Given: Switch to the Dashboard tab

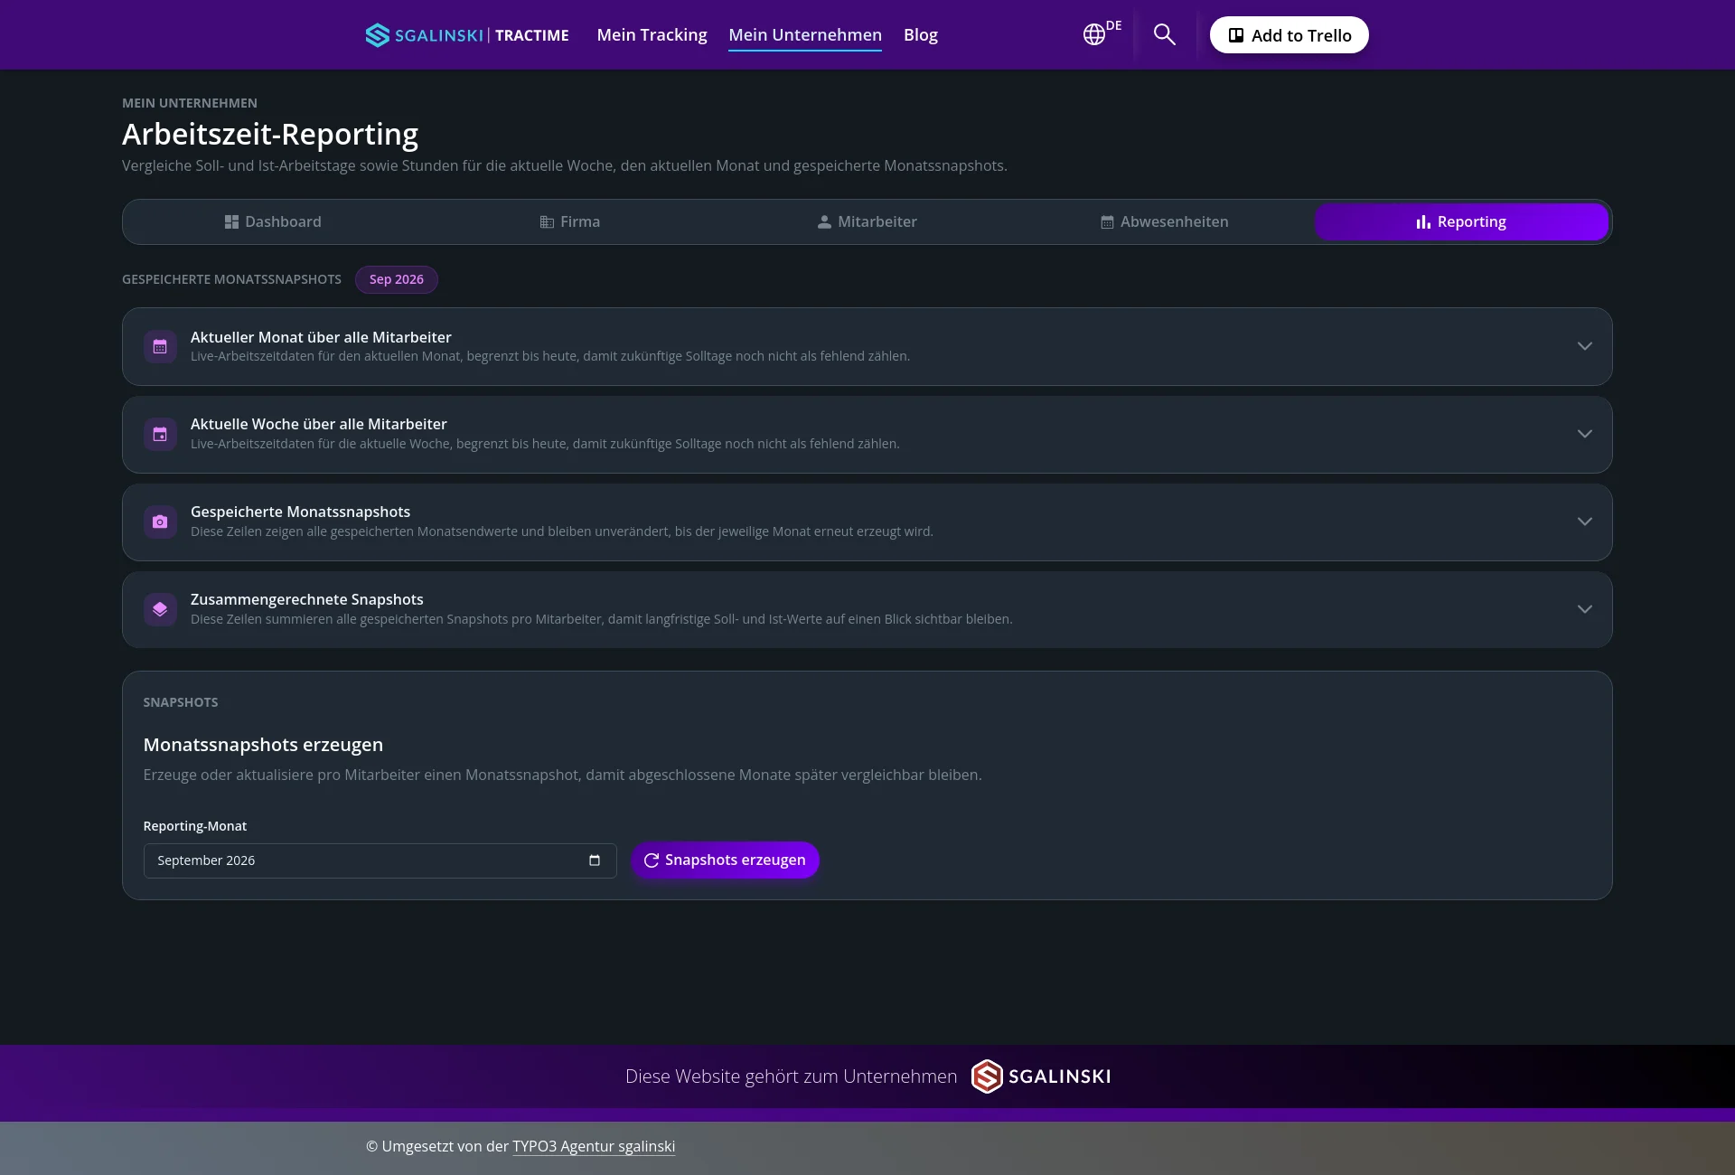Looking at the screenshot, I should click(273, 221).
